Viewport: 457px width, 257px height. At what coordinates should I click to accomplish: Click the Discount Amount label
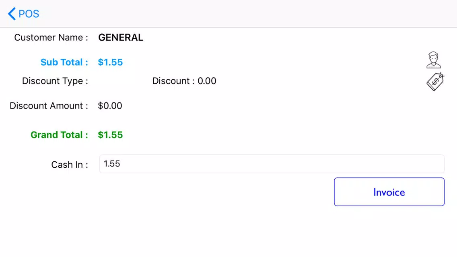pyautogui.click(x=49, y=105)
